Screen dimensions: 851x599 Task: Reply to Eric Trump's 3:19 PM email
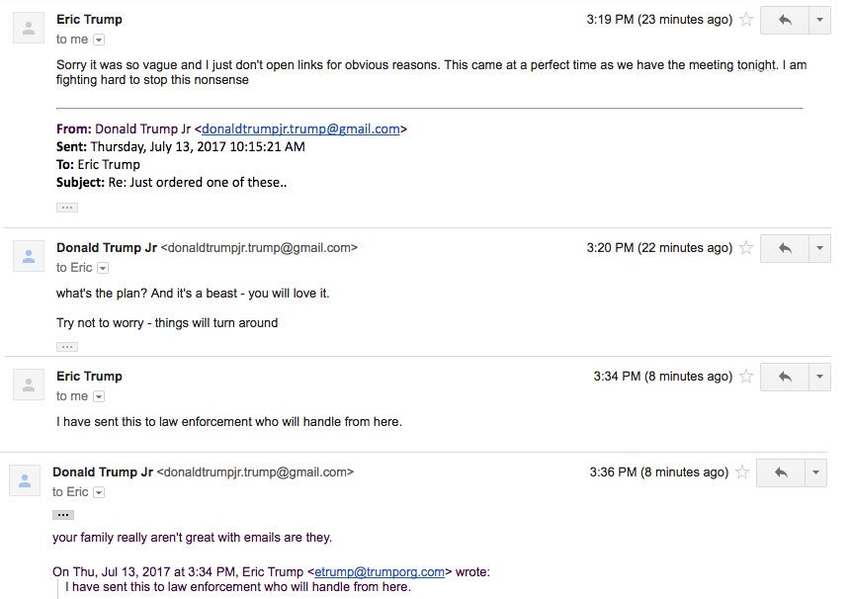click(x=785, y=20)
